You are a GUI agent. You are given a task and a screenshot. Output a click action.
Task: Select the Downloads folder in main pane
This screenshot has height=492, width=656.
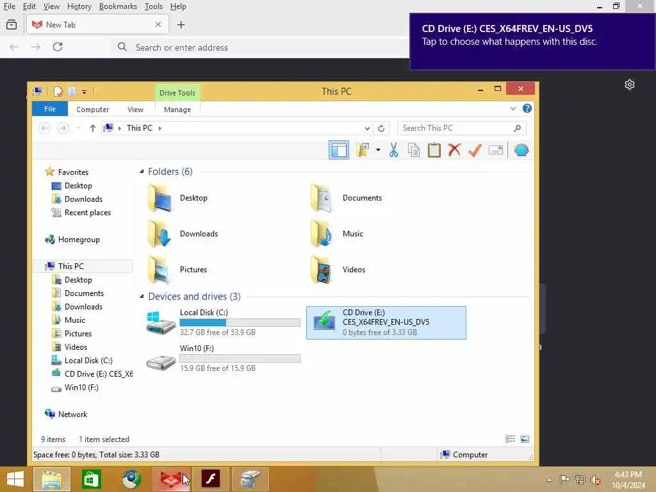click(183, 234)
